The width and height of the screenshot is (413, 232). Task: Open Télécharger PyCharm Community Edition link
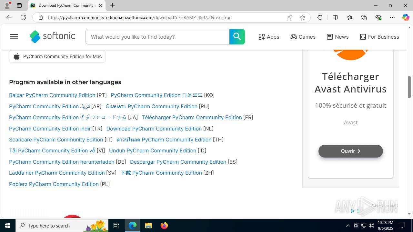[x=192, y=117]
